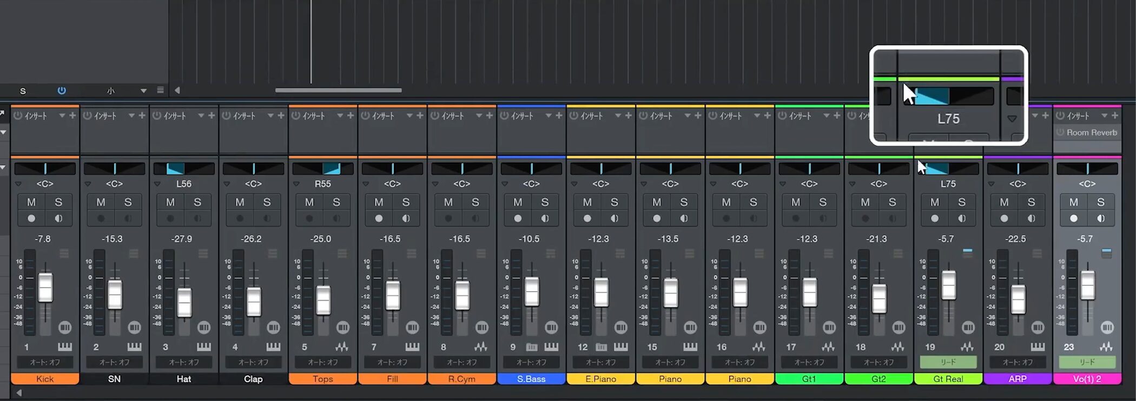Expand the triangle beside Gt1 pan value

(783, 184)
